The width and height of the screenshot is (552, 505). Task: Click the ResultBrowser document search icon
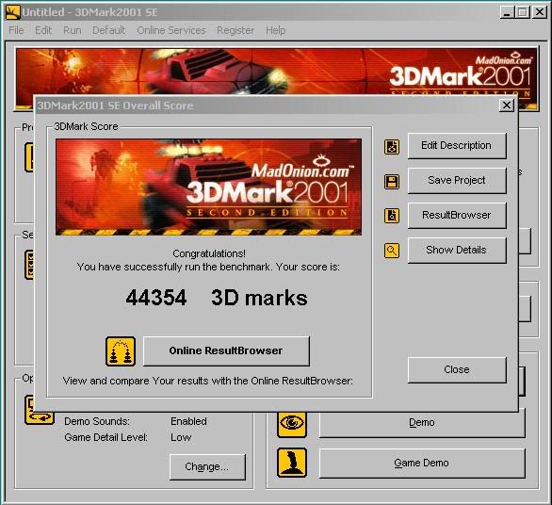pyautogui.click(x=392, y=216)
